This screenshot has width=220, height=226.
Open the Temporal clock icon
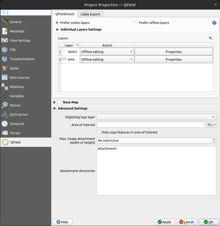click(5, 124)
